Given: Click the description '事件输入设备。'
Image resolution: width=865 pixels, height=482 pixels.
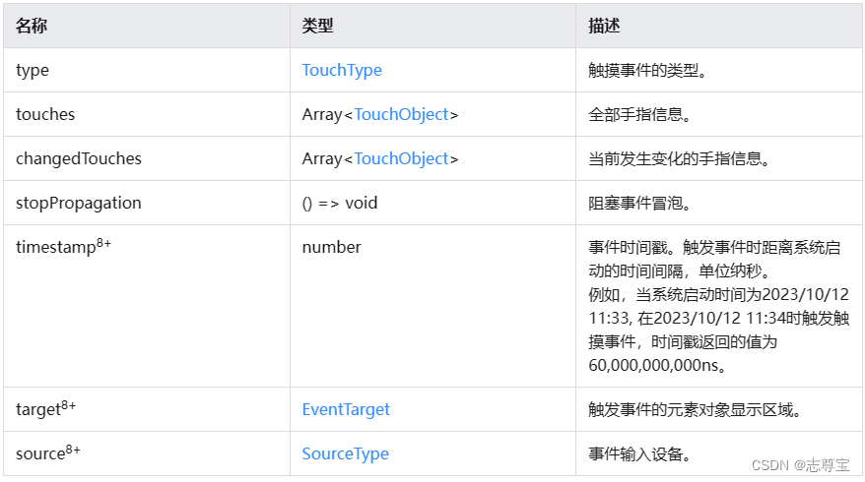Looking at the screenshot, I should pyautogui.click(x=640, y=453).
